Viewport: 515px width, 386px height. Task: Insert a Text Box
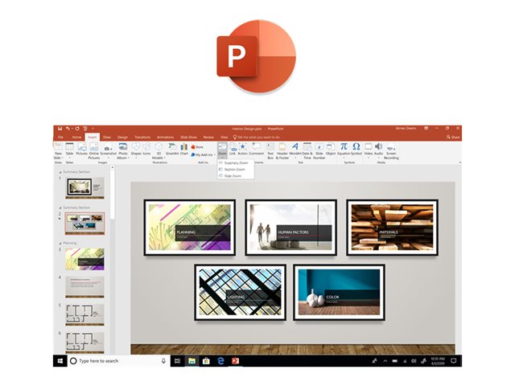click(x=270, y=151)
